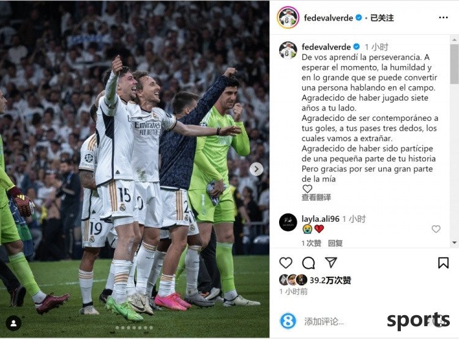Select the carousel indicator dots
The width and height of the screenshot is (459, 339).
[x=135, y=327]
